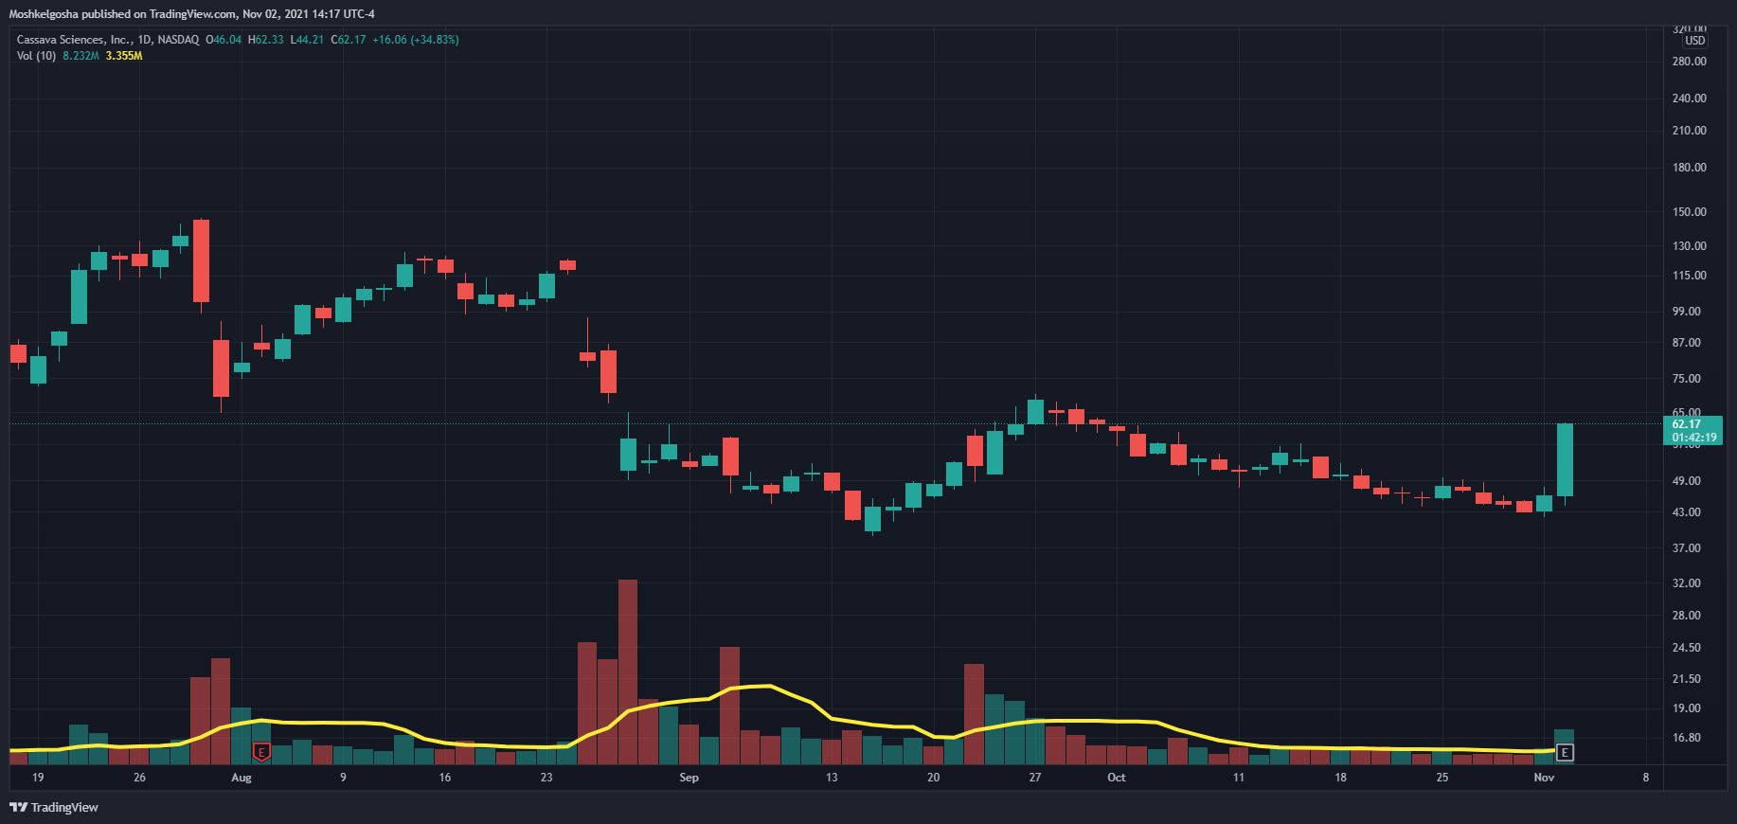Click the 24.50 price axis label
The width and height of the screenshot is (1737, 824).
[x=1687, y=648]
